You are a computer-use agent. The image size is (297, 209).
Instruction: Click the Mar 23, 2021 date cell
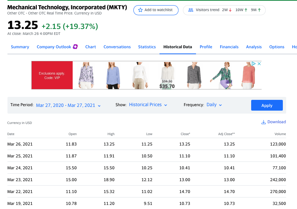[x=20, y=180]
